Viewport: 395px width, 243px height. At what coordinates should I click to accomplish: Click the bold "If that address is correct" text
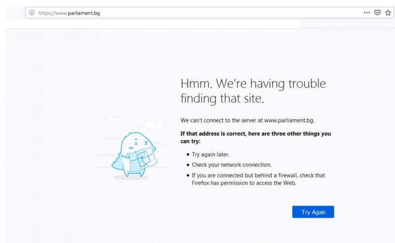[x=255, y=134]
